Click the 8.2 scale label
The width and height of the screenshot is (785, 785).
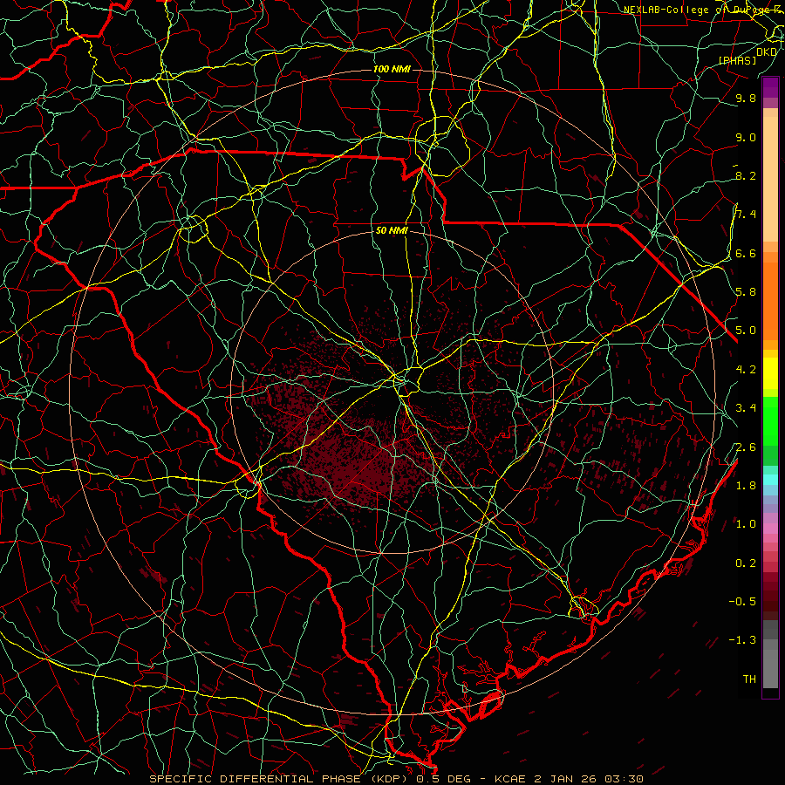(x=746, y=175)
